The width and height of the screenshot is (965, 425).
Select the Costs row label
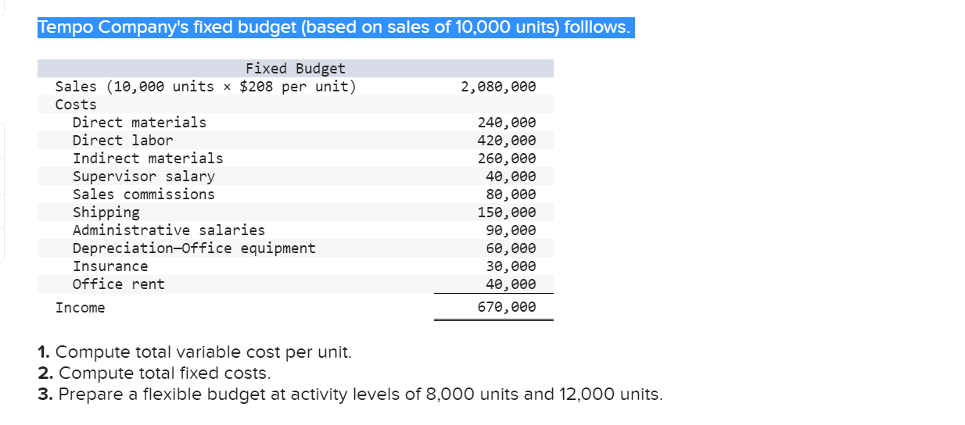coord(76,105)
